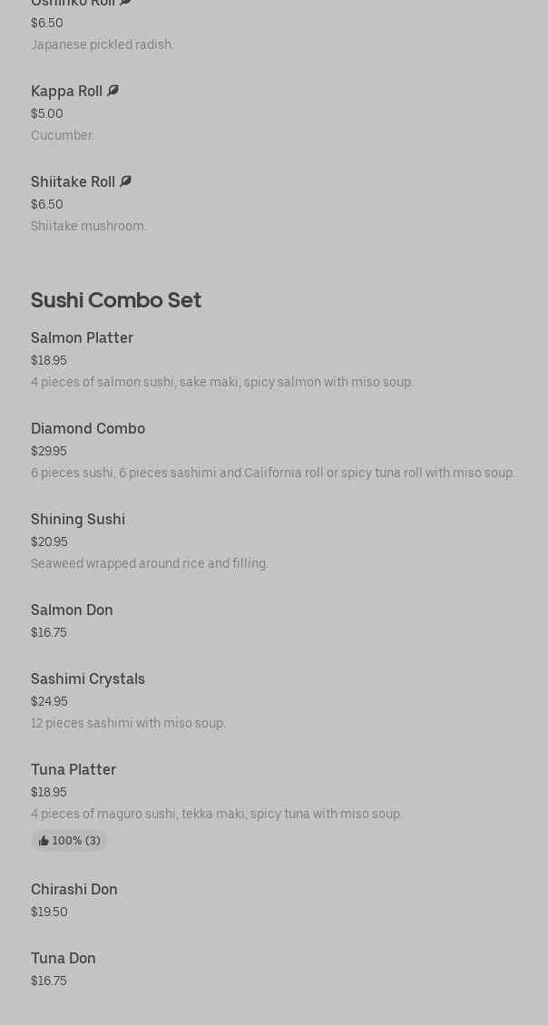Select the Diamond Combo item
Screen dimensions: 548x1025
click(88, 428)
